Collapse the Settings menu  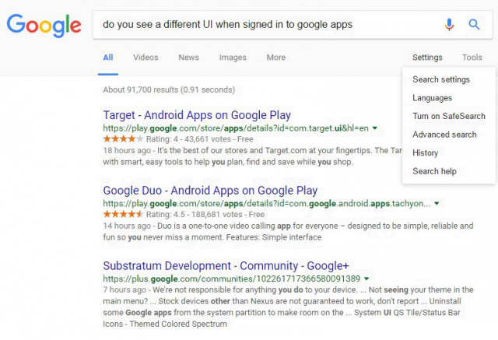427,58
